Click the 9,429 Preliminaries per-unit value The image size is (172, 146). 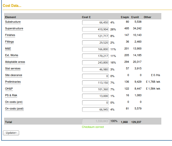138,82
